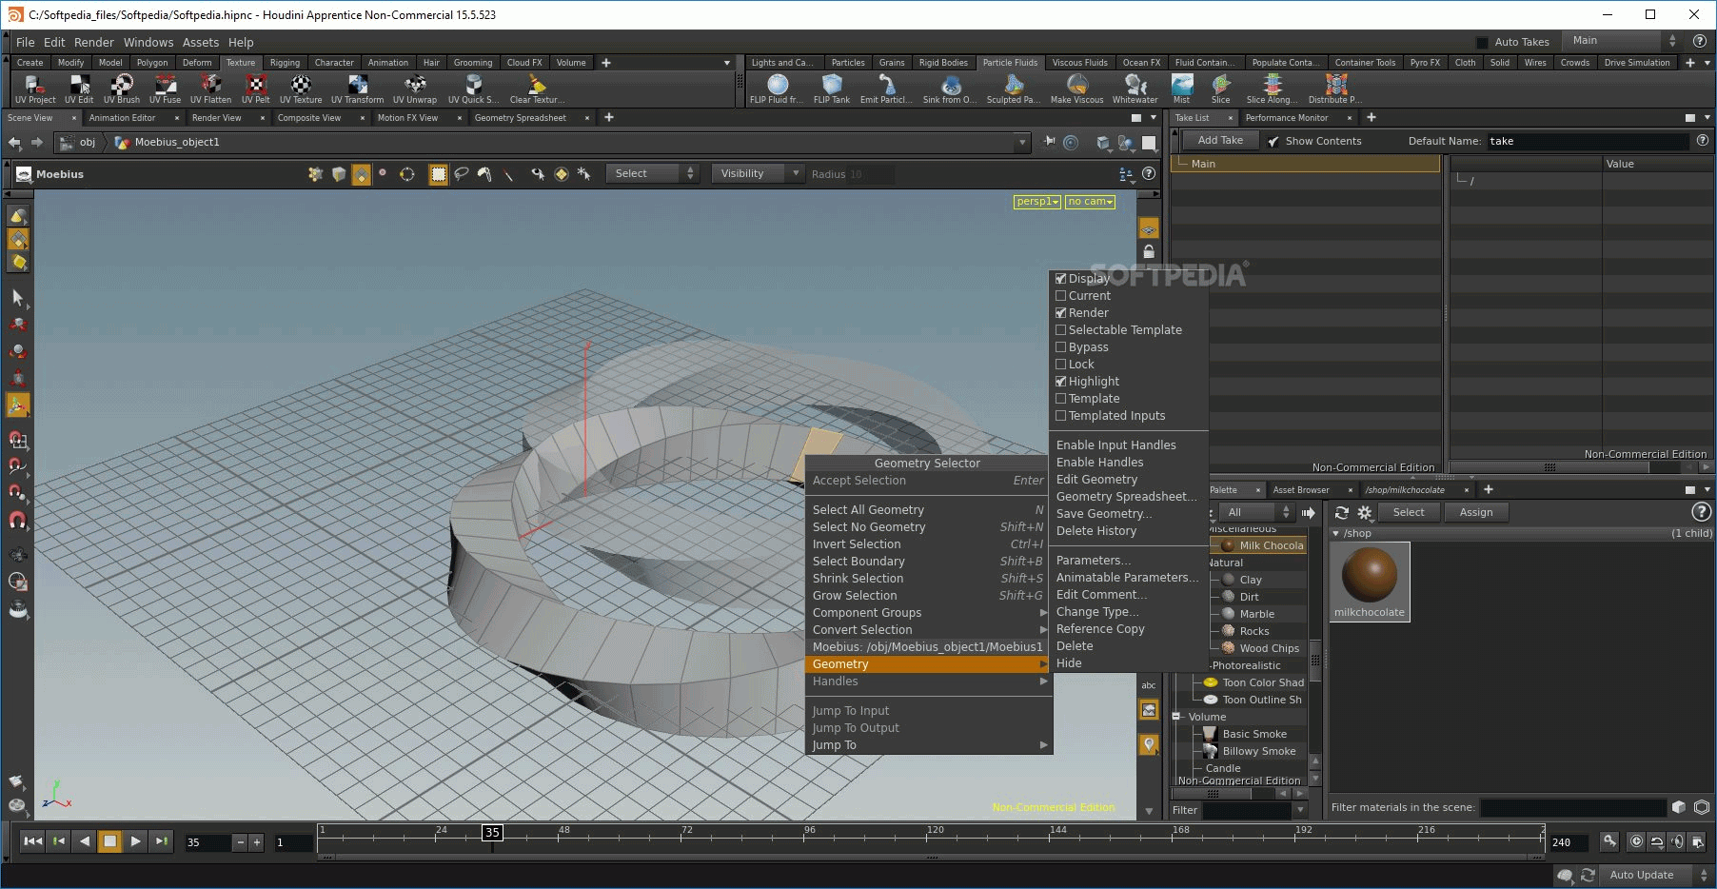Enable the Current checkbox
1717x889 pixels.
tap(1060, 296)
